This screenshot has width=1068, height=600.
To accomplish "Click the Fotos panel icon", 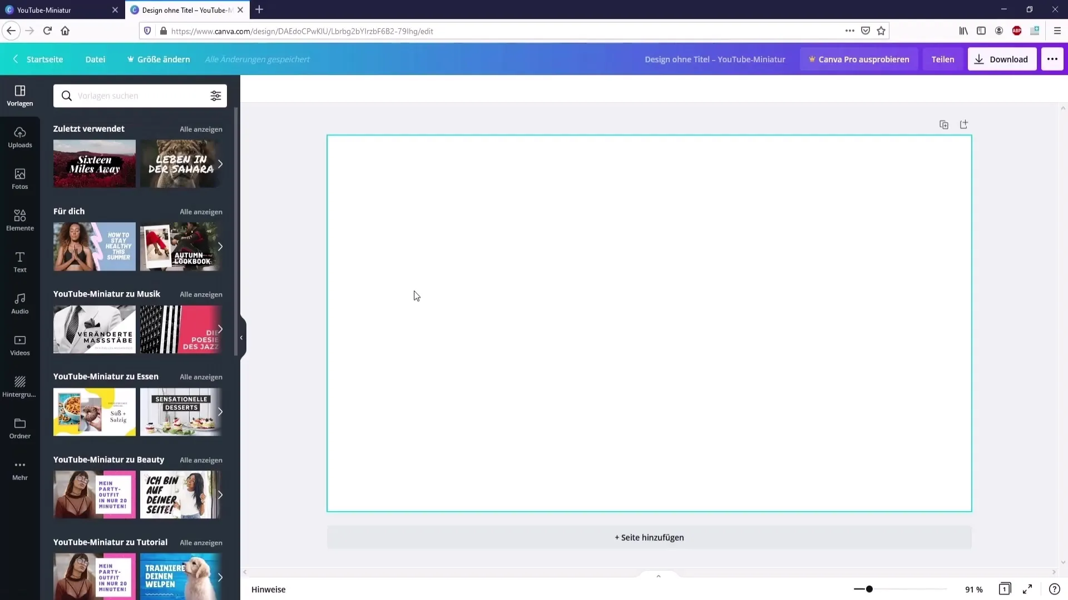I will [20, 179].
